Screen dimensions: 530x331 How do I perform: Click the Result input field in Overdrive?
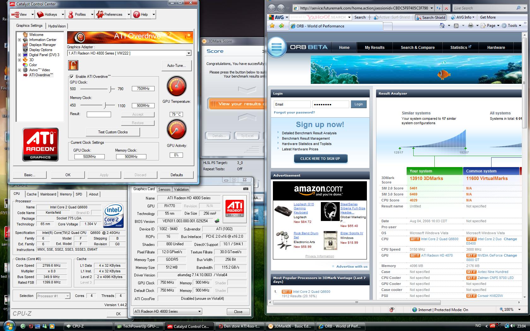click(x=99, y=114)
